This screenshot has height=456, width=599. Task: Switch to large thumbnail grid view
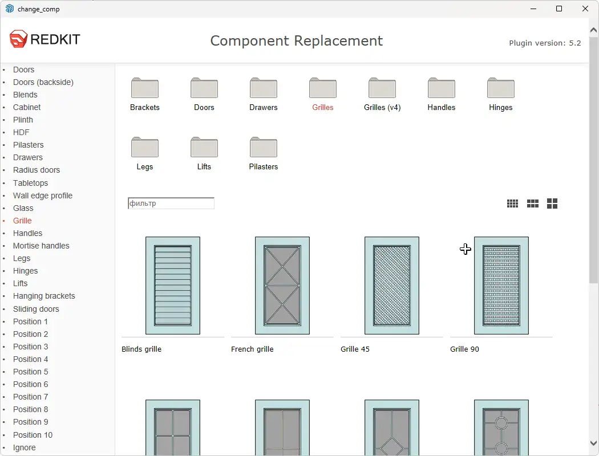552,203
